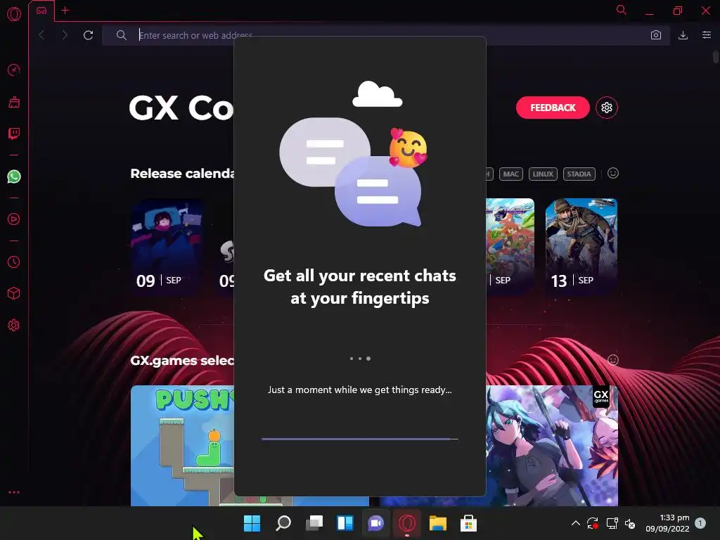Viewport: 720px width, 540px height.
Task: Open GX Cleaner in sidebar
Action: pyautogui.click(x=14, y=102)
